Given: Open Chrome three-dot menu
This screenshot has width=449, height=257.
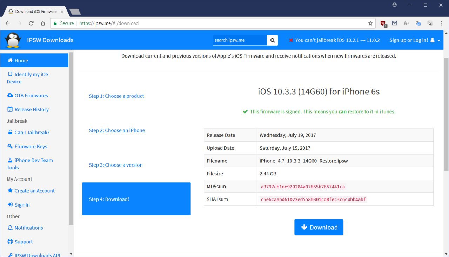Looking at the screenshot, I should (x=441, y=23).
